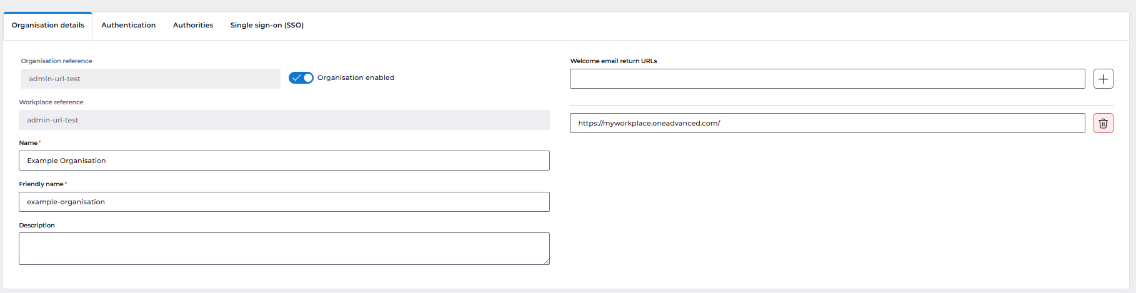1136x293 pixels.
Task: Click the 'Organisation enabled' label text
Action: (356, 77)
